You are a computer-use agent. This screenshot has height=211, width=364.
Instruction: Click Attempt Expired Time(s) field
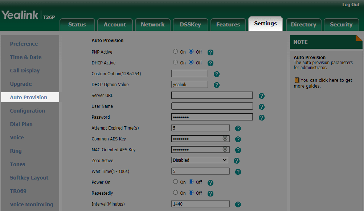click(x=200, y=128)
